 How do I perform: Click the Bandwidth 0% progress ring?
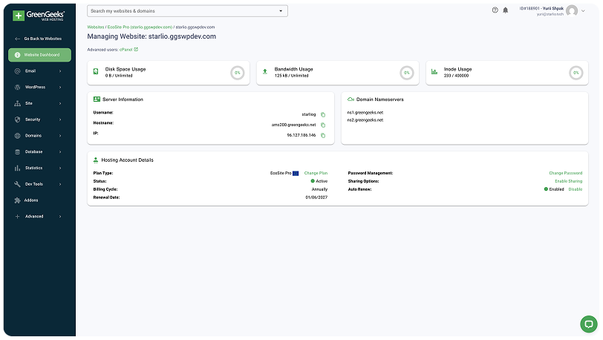(406, 73)
